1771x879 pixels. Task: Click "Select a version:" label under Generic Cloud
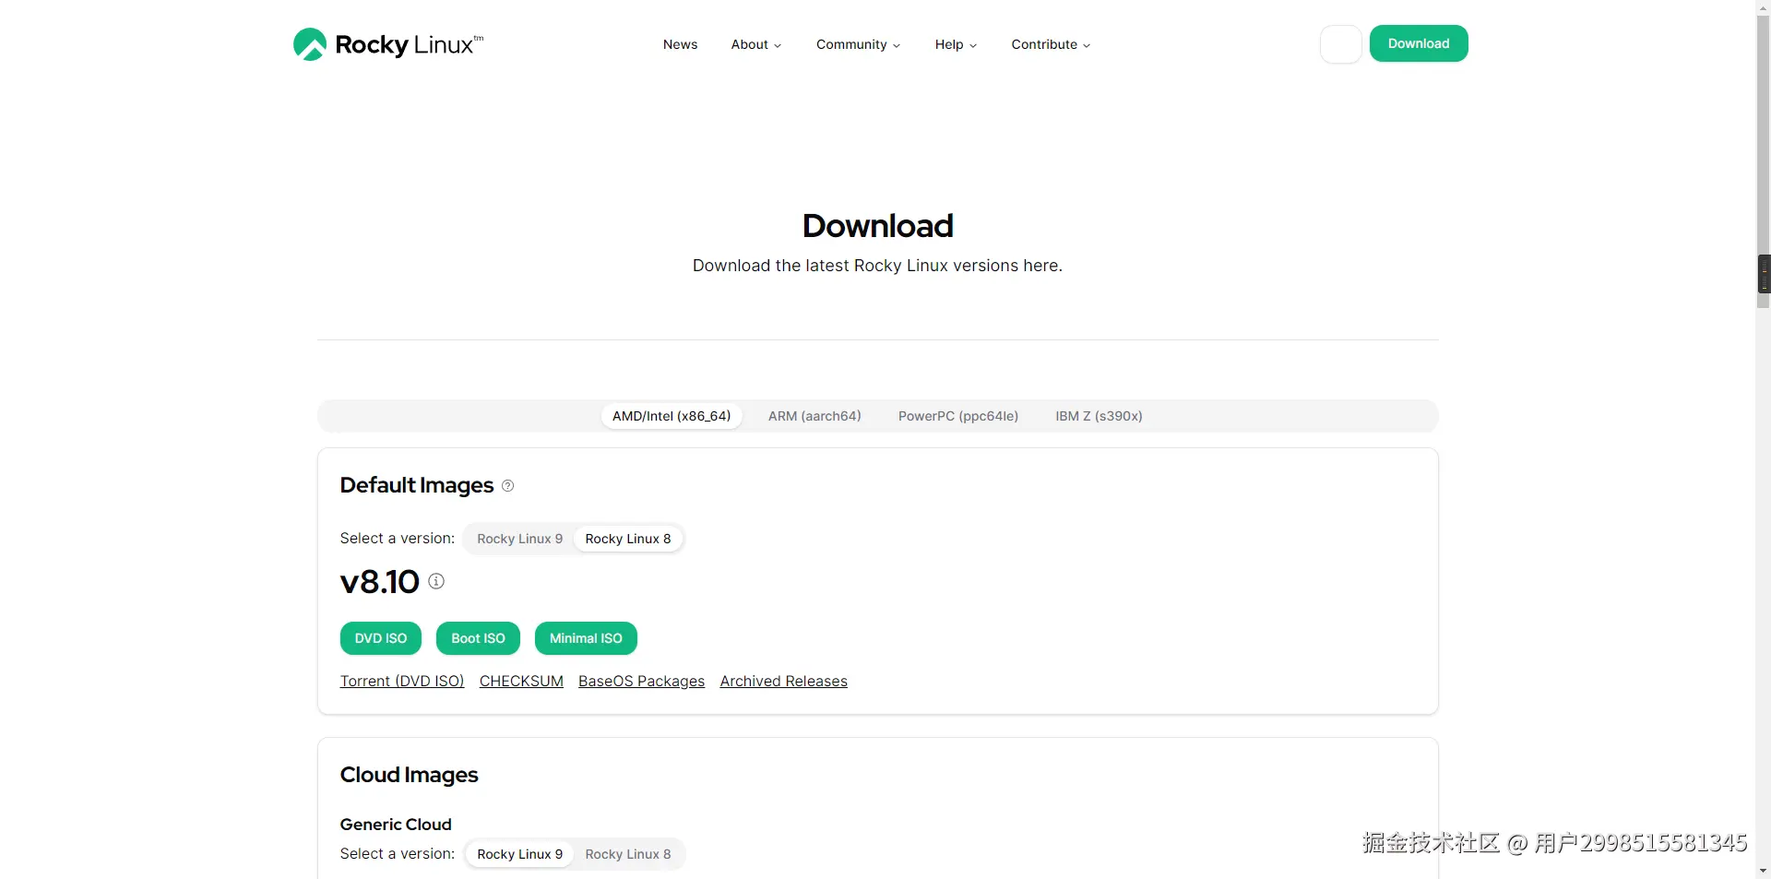398,854
